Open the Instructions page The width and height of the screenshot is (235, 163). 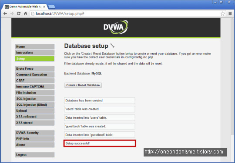(x=35, y=52)
